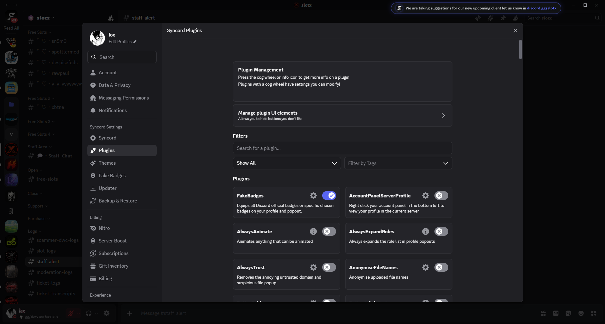
Task: Open AlwaysTrust plugin settings cog
Action: tap(313, 267)
